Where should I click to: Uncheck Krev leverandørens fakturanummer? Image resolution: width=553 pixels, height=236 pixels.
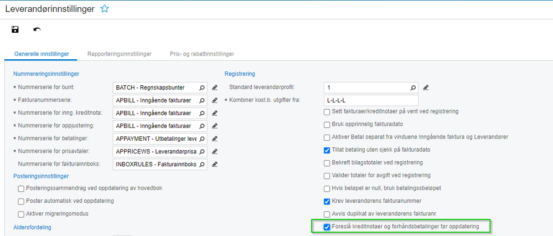tap(327, 202)
